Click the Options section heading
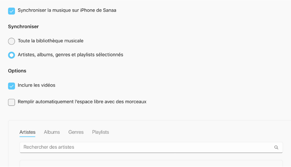This screenshot has width=291, height=167. [17, 71]
